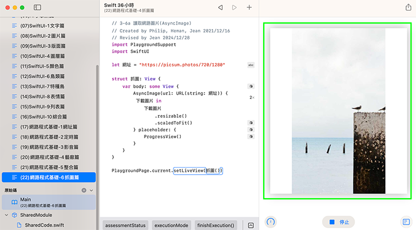
Task: Add a new page with plus icon
Action: coord(249,8)
